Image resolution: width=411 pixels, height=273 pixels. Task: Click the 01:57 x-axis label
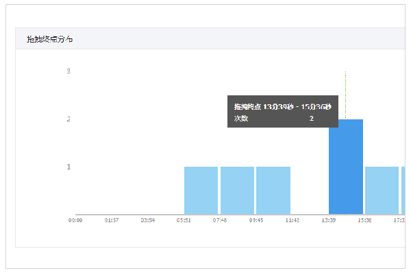click(x=112, y=220)
